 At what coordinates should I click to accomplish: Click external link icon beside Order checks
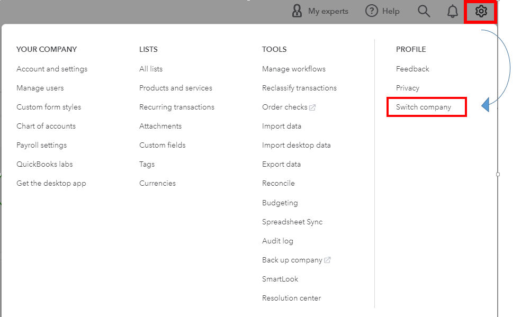coord(312,107)
